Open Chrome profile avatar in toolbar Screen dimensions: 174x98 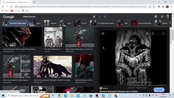tap(167, 7)
